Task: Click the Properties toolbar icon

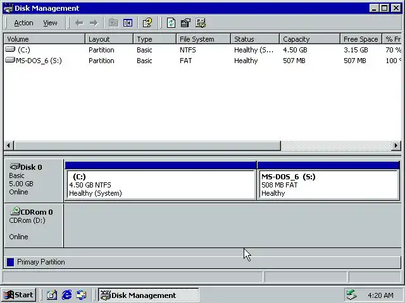Action: (x=185, y=23)
